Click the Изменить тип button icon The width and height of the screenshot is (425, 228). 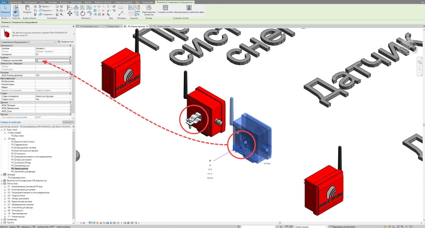(59, 42)
